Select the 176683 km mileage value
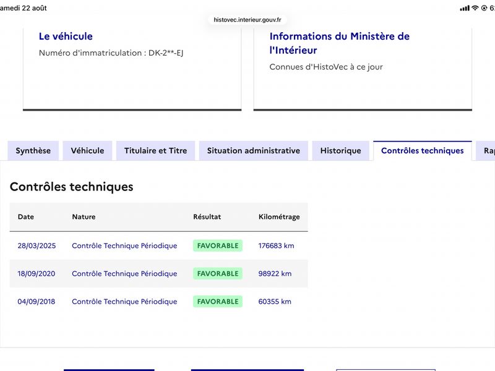This screenshot has width=495, height=371. point(276,245)
